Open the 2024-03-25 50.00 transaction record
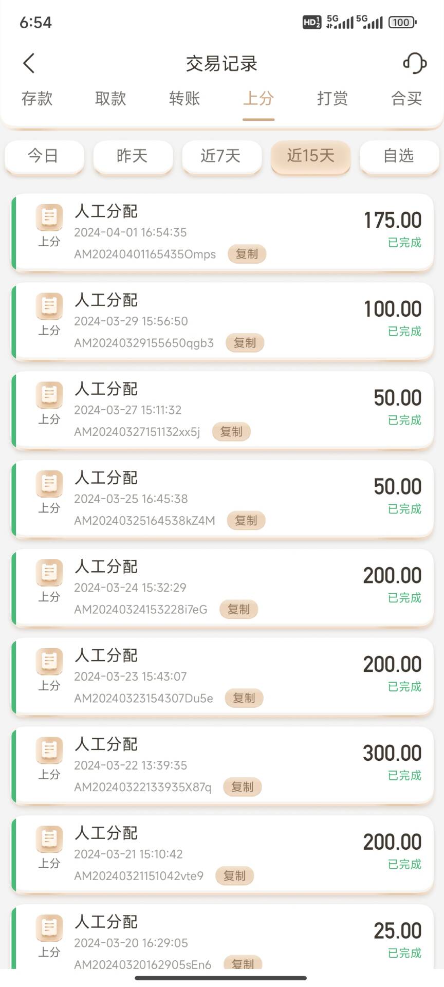Screen dimensions: 444x987 coord(222,499)
